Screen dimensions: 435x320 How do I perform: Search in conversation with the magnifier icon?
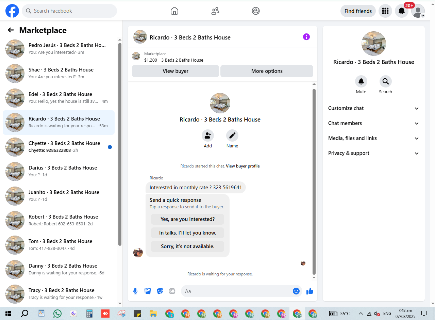coord(386,81)
